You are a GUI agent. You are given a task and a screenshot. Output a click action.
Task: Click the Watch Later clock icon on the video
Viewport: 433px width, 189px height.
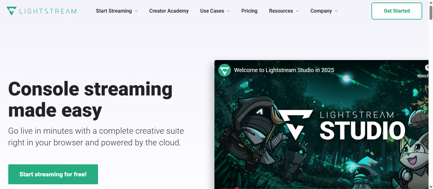coord(427,67)
